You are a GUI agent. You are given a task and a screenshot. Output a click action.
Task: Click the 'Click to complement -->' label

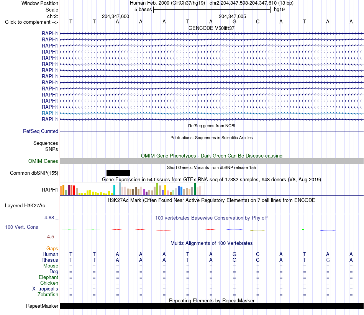[x=31, y=22]
